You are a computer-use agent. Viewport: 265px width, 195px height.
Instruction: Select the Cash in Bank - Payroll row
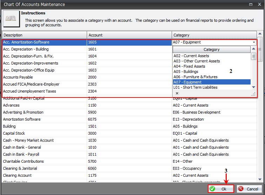click(x=44, y=154)
